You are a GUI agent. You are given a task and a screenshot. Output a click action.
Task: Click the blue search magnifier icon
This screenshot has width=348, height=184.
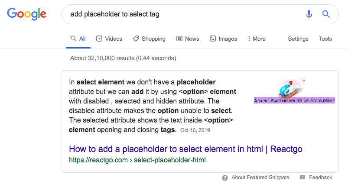[x=326, y=14]
